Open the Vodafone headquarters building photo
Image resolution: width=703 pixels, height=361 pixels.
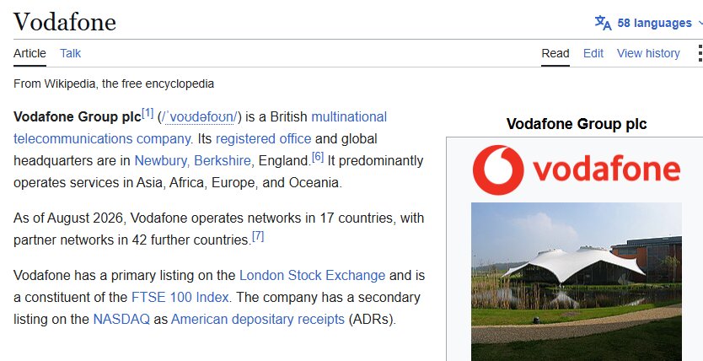coord(576,282)
